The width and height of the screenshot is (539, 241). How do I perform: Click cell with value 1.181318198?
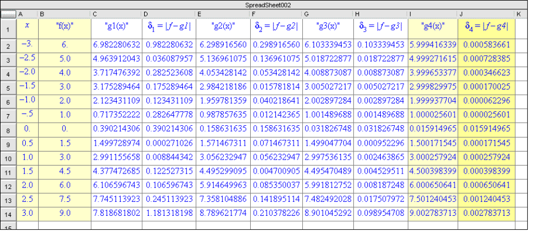pyautogui.click(x=168, y=214)
